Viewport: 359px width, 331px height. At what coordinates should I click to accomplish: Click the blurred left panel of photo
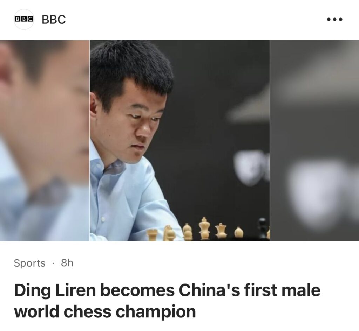[45, 141]
